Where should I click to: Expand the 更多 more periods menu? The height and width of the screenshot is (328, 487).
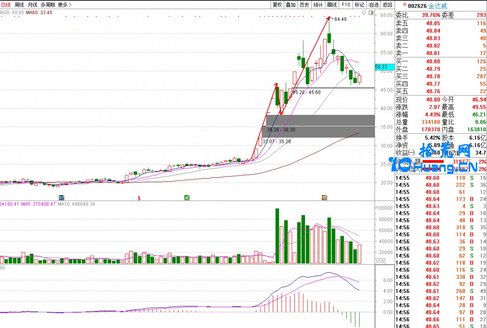[65, 5]
